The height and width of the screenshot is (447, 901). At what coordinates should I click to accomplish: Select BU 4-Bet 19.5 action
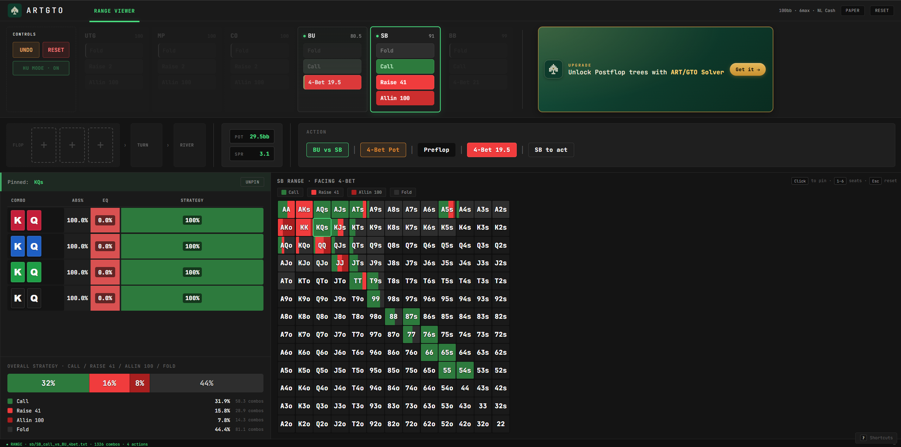pos(332,82)
